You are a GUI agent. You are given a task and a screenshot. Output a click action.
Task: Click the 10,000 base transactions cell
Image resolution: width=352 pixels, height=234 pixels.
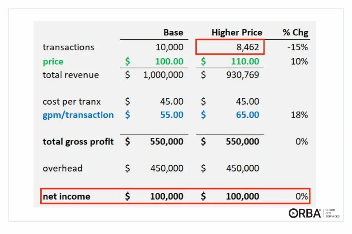(x=169, y=47)
